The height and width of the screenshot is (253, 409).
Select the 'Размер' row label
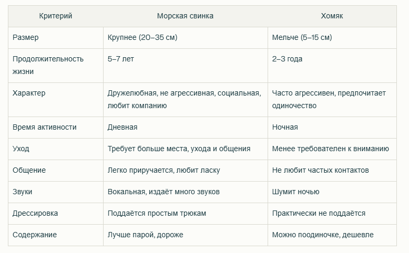(x=56, y=38)
